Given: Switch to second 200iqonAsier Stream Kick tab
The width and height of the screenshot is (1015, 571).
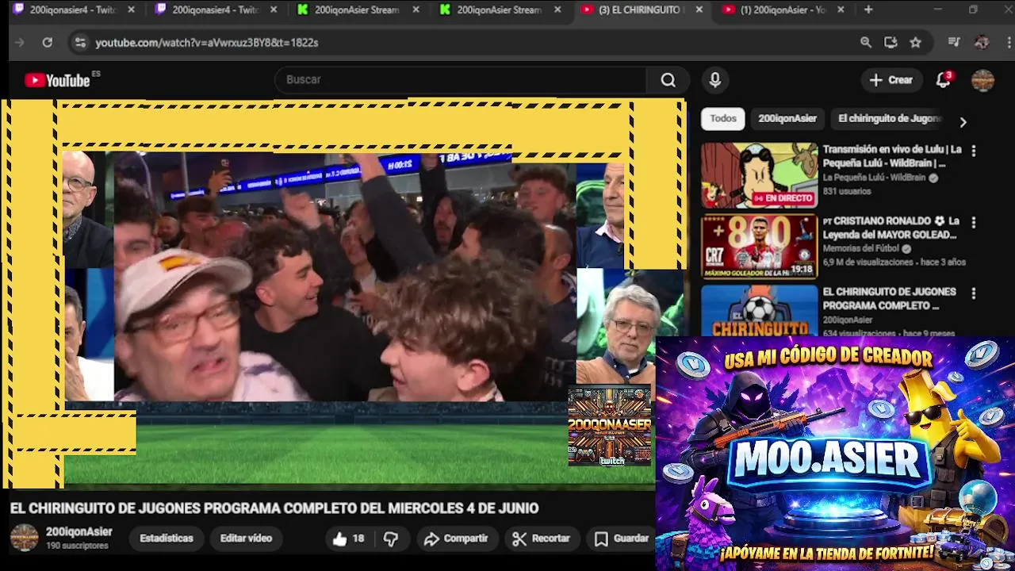Looking at the screenshot, I should point(501,10).
